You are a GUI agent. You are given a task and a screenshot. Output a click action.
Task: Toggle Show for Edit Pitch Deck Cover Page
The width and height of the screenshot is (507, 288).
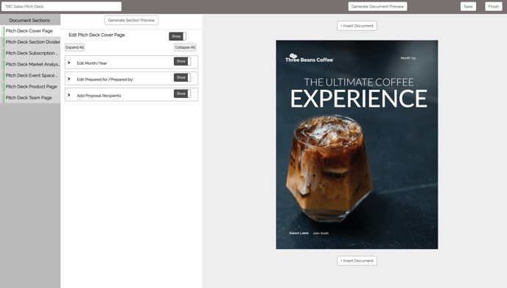178,36
